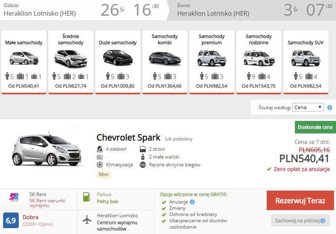
Task: Click the Renault image in Średnie samochody
Action: tap(71, 58)
